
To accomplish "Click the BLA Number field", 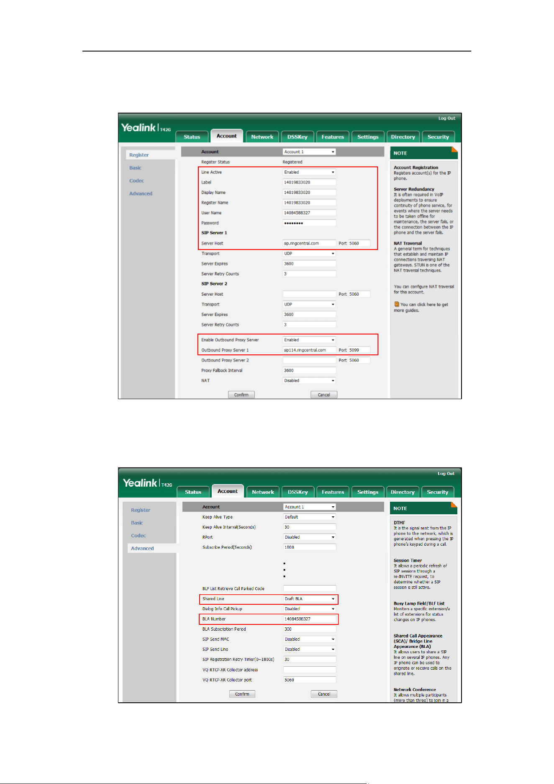I will pos(310,619).
